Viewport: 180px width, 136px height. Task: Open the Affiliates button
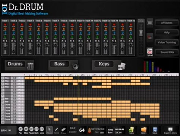pyautogui.click(x=167, y=23)
